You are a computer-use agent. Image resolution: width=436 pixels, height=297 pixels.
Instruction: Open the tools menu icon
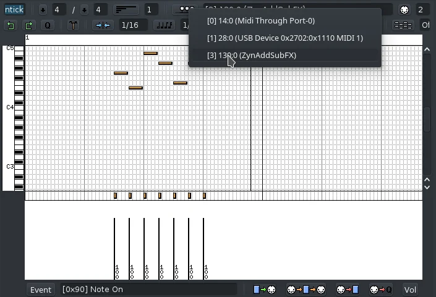[74, 25]
